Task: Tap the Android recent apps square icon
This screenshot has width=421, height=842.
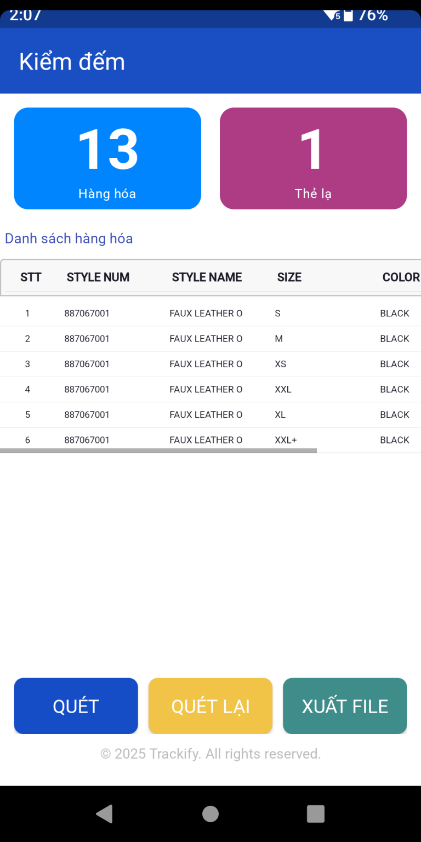Action: click(316, 813)
